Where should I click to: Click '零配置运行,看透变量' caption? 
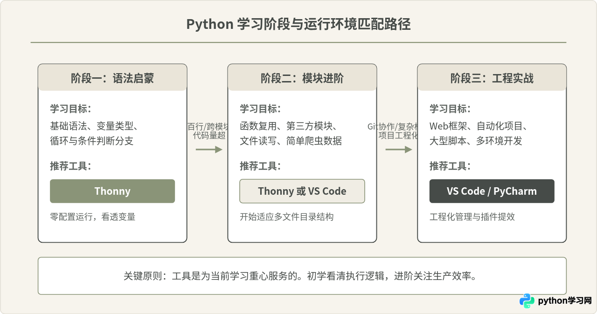click(x=93, y=217)
